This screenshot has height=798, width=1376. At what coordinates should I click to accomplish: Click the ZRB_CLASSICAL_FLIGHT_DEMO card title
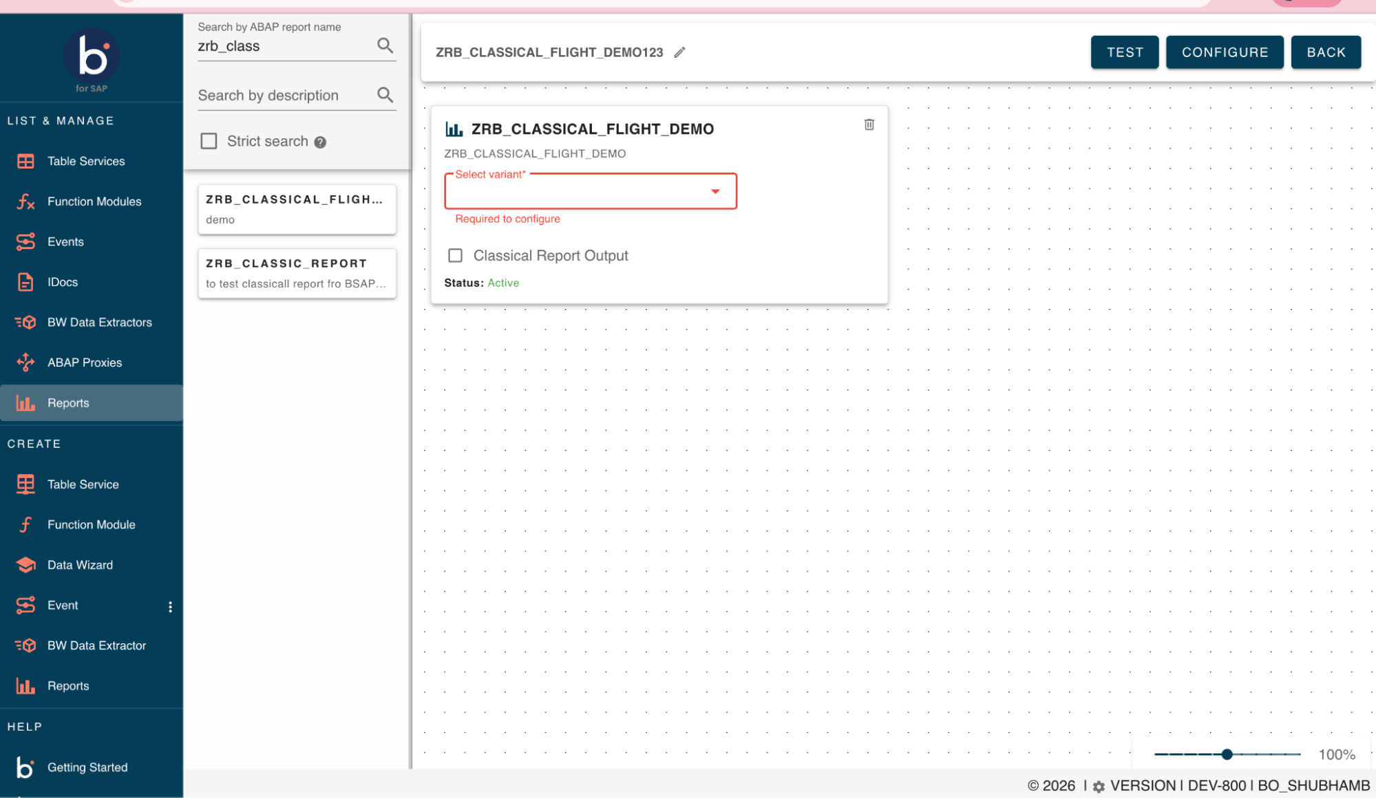click(593, 129)
